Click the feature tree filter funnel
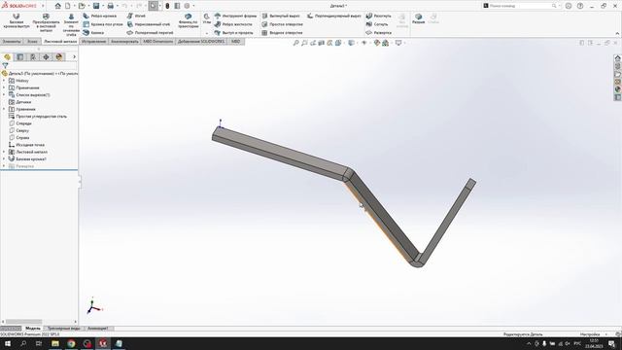The image size is (622, 350). click(5, 65)
